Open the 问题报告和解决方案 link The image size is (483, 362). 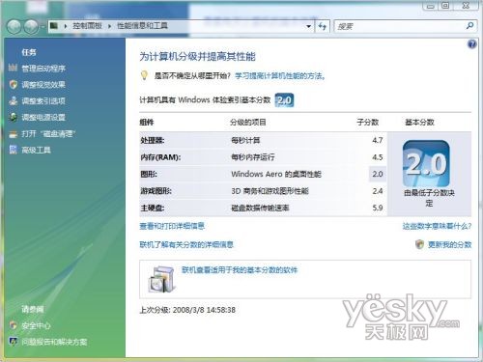(54, 342)
